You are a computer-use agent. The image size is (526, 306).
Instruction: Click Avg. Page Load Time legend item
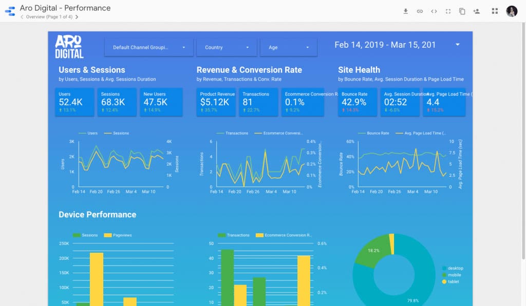[x=421, y=133]
